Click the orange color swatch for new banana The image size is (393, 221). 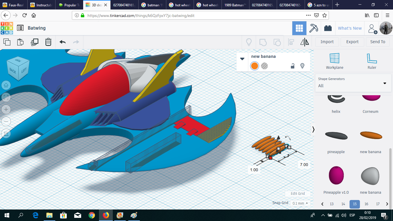254,66
